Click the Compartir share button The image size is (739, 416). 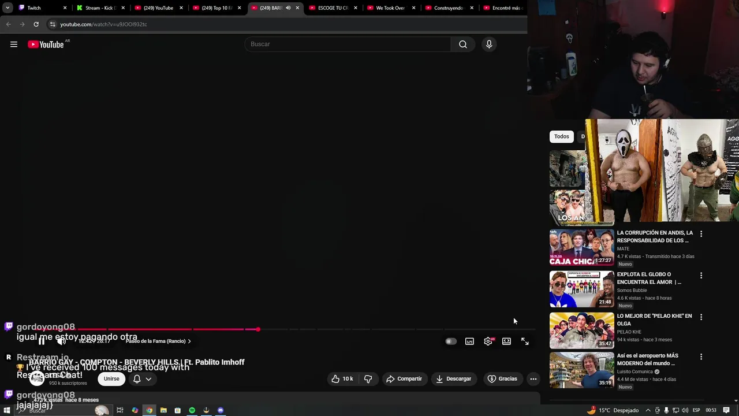[x=404, y=379]
